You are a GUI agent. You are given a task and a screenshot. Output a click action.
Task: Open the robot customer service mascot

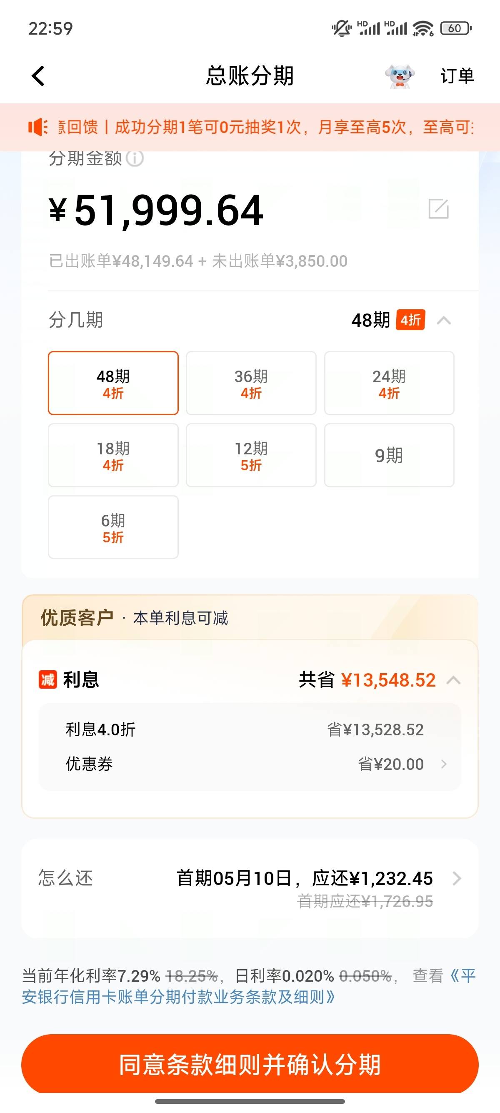click(x=400, y=76)
